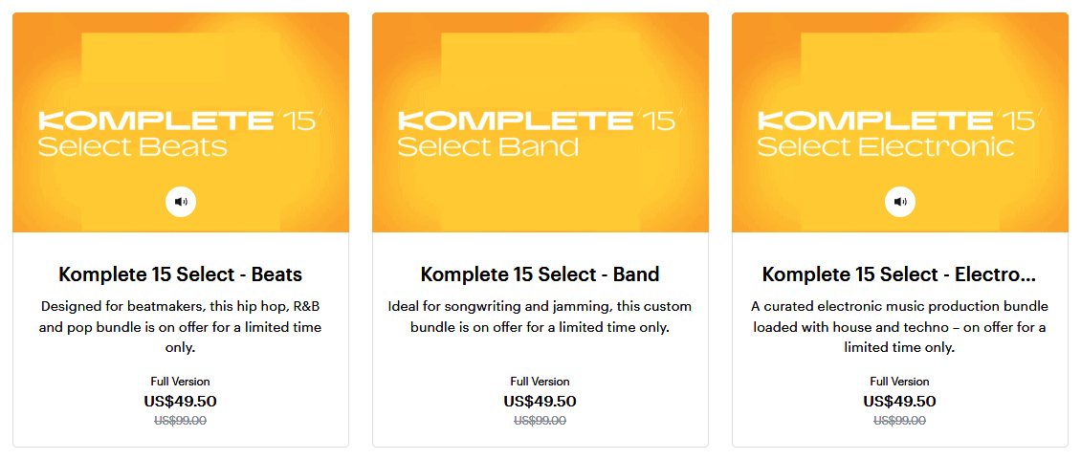Click struck-through US$99.00 on Electronic card
Screen dimensions: 1081x460
coord(899,421)
